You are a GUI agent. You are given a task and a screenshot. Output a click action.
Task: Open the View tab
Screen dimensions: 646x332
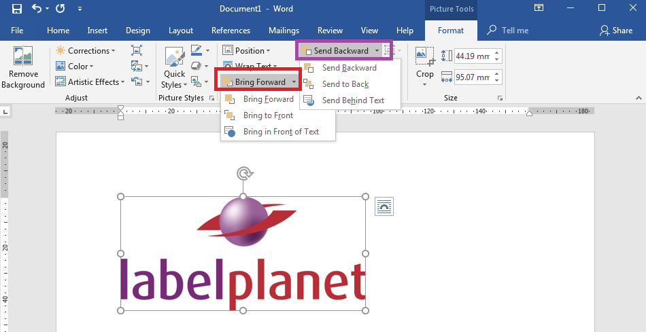[369, 31]
